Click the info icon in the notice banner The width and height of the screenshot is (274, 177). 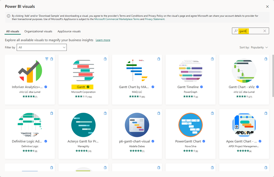pyautogui.click(x=8, y=16)
